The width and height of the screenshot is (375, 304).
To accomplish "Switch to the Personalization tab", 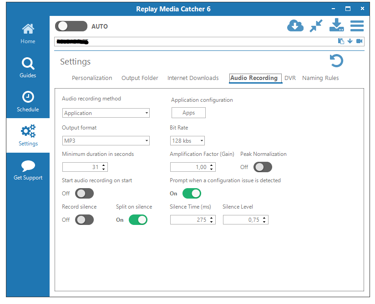I will (92, 78).
